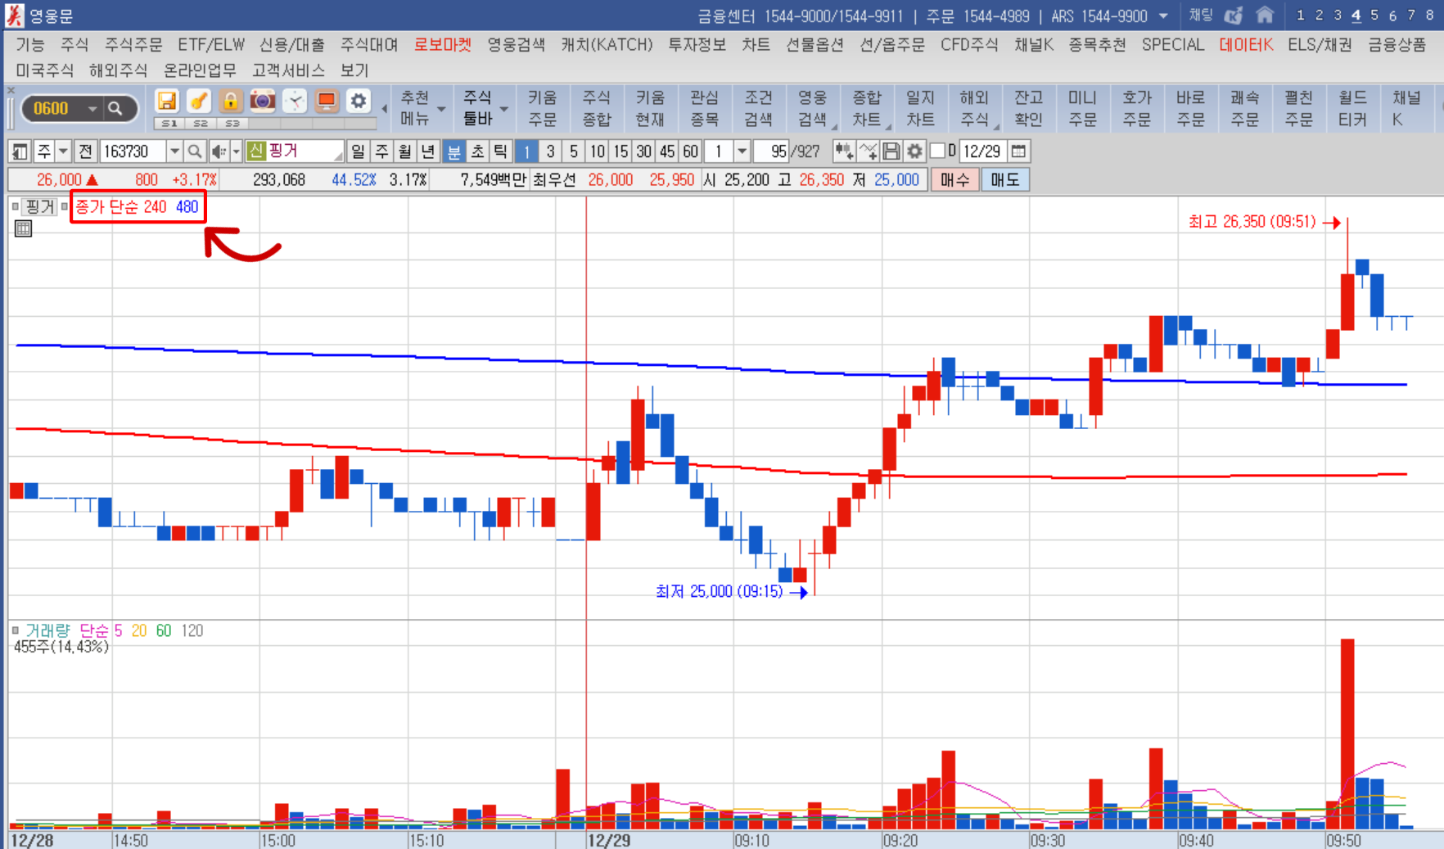Click the 전 button beside stock code
The width and height of the screenshot is (1444, 849).
[85, 151]
